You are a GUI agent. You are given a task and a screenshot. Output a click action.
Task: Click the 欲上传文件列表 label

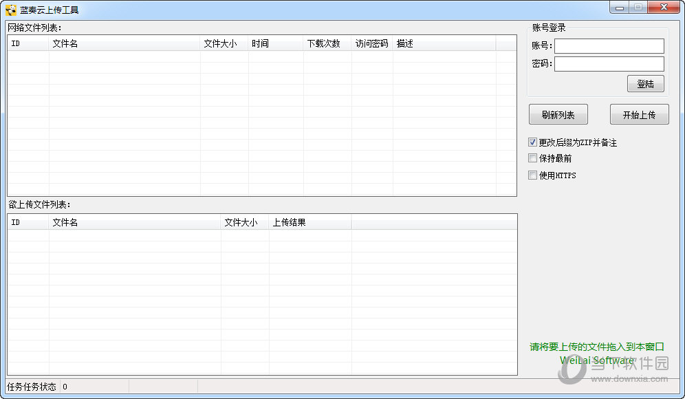click(x=39, y=204)
